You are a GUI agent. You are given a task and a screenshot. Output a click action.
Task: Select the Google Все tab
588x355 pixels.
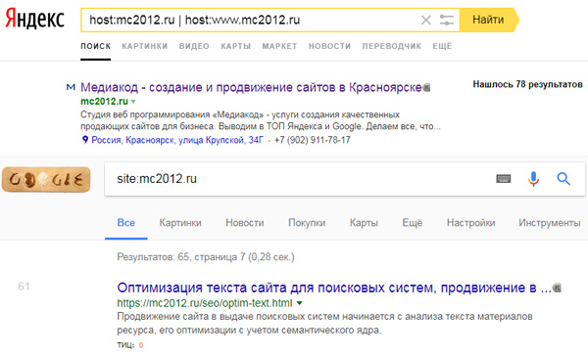[x=126, y=223]
